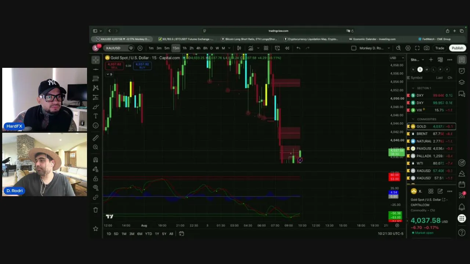Open the candlestick chart type menu
470x264 pixels.
tap(239, 48)
